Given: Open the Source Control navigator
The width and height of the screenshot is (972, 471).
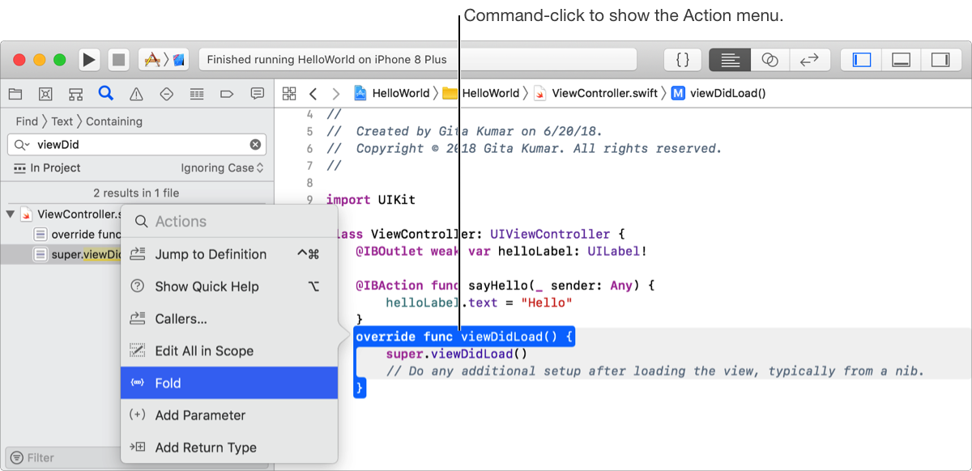Looking at the screenshot, I should point(45,93).
